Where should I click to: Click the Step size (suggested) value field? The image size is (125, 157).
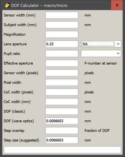tap(62, 140)
